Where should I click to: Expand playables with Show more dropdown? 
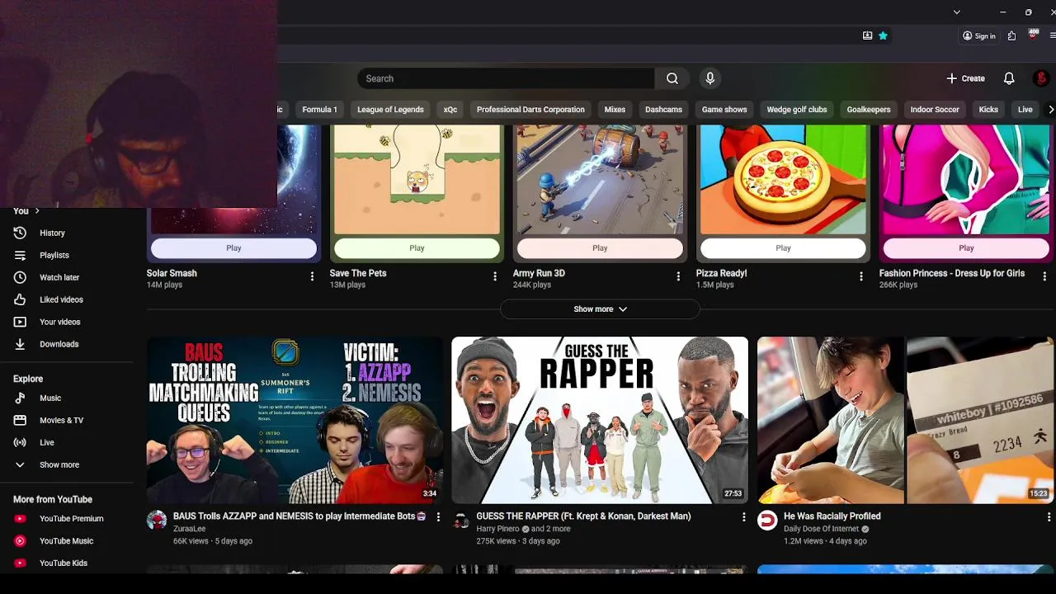tap(600, 309)
